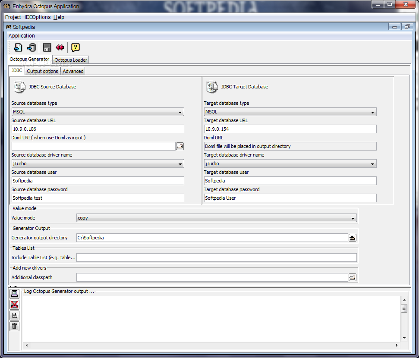Click the floppy disk save icon in toolbar
Image resolution: width=419 pixels, height=358 pixels.
pyautogui.click(x=47, y=47)
